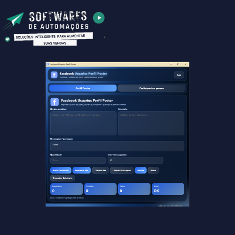The height and width of the screenshot is (235, 235).
Task: Start posting with the Iniciar button
Action: [x=141, y=170]
